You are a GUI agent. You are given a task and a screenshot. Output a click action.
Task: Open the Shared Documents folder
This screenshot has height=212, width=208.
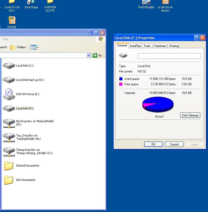9,166
